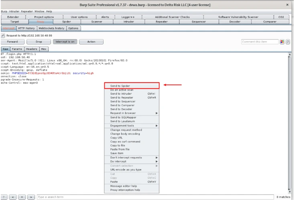This screenshot has height=200, width=295.
Task: Choose Copy to file
Action: click(x=132, y=145)
